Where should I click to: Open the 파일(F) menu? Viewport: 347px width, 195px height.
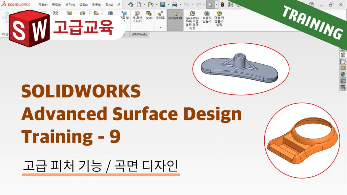point(43,5)
